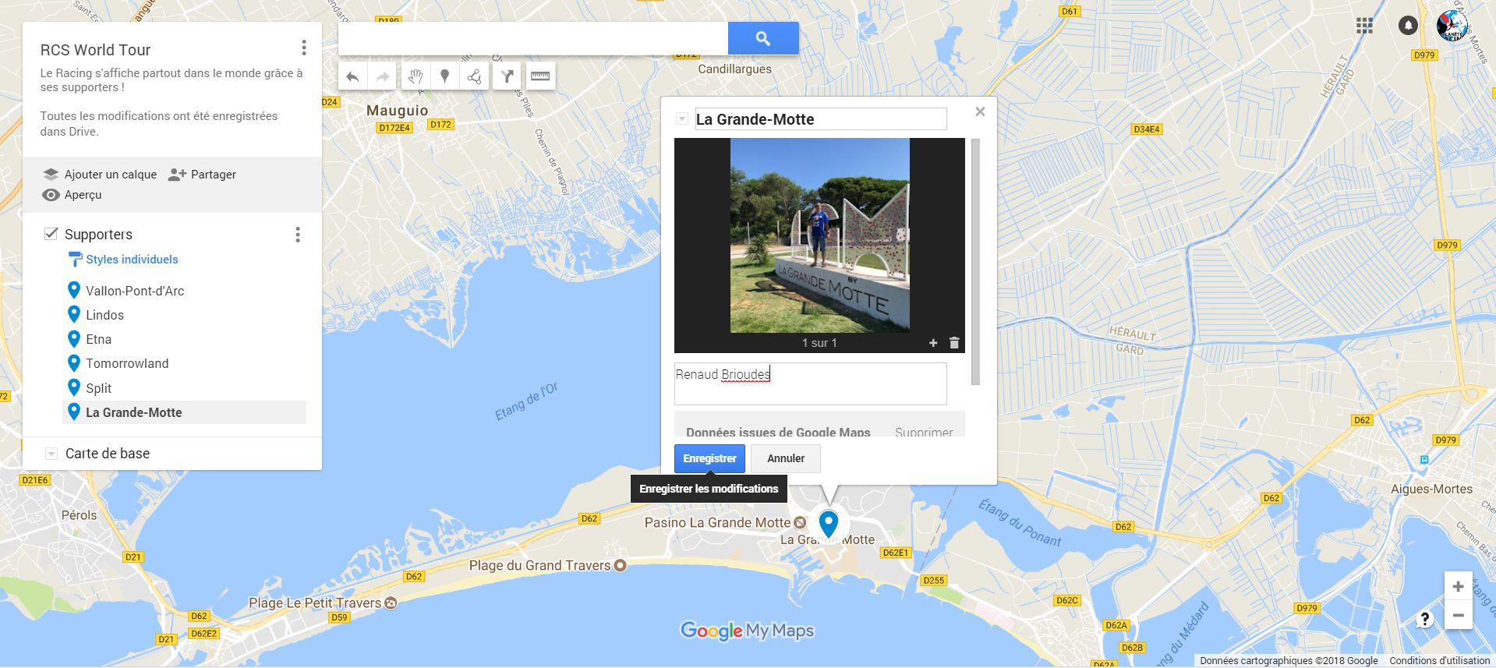Image resolution: width=1496 pixels, height=668 pixels.
Task: Choose the add marker tool
Action: 444,76
